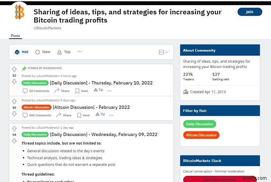The height and width of the screenshot is (182, 271).
Task: Expand more sorting options ellipsis
Action: pyautogui.click(x=79, y=52)
